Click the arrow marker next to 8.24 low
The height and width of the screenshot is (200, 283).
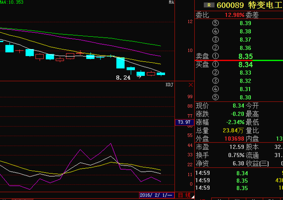139,77
